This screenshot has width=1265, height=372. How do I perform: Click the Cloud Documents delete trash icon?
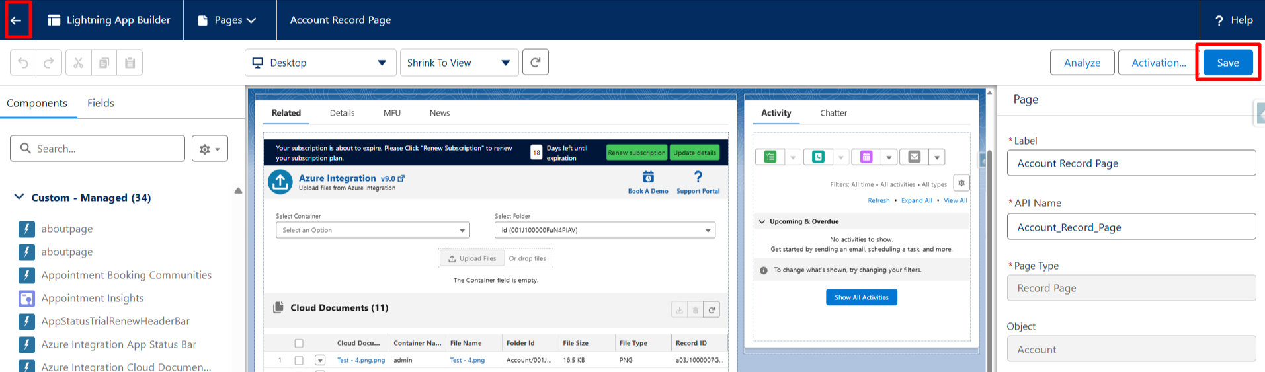point(695,309)
